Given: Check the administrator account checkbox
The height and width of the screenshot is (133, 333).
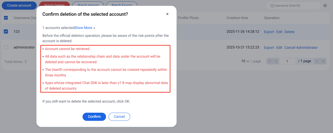Looking at the screenshot, I should 6,47.
